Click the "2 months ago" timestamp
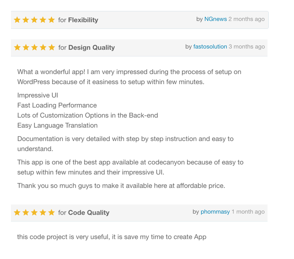Viewport: 294px width, 259px height. (x=247, y=19)
